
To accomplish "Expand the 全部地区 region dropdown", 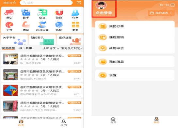I will tap(51, 48).
